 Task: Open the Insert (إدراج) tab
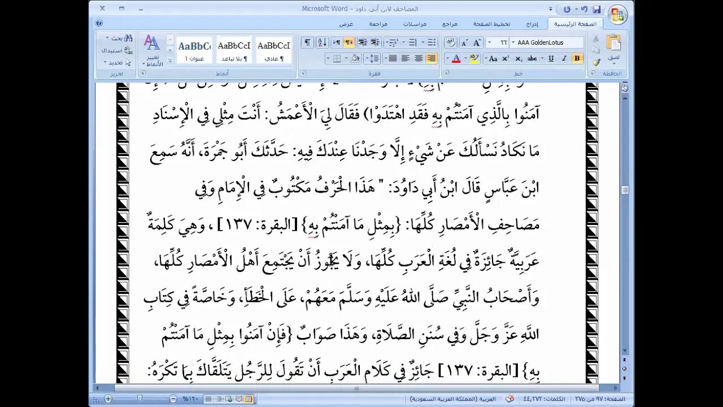pos(532,24)
